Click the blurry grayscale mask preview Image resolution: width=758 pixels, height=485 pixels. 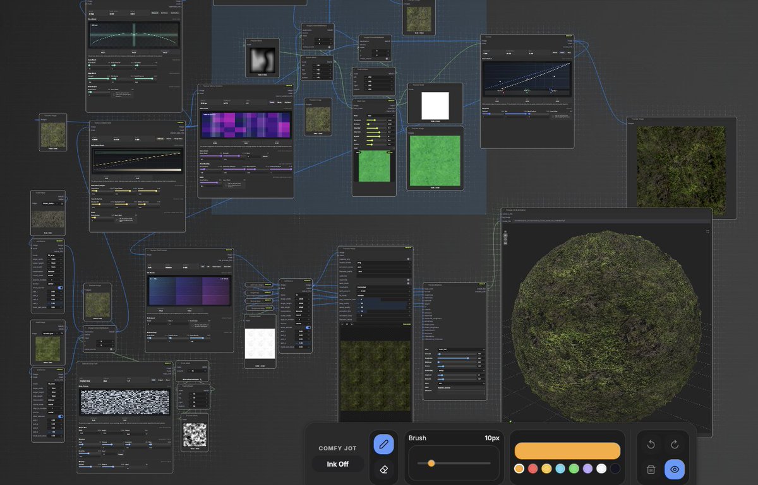pyautogui.click(x=263, y=61)
